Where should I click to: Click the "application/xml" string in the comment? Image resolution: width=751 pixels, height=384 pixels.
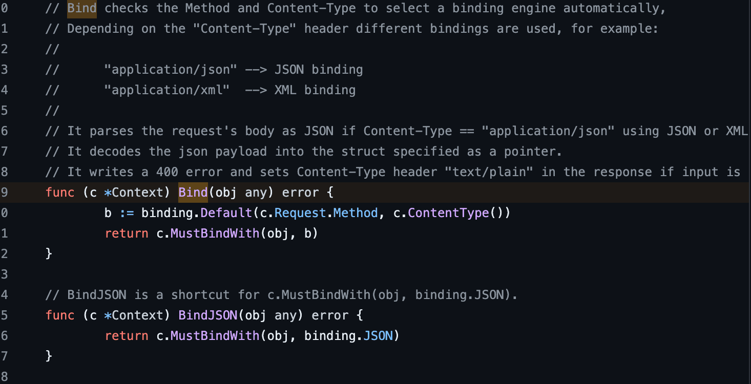tap(166, 90)
